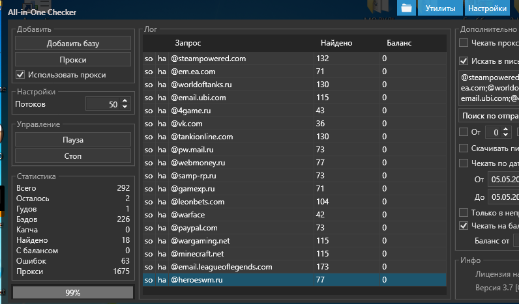Screen dimensions: 519x304
Task: Select the @steampowered.com log row
Action: tap(295, 59)
